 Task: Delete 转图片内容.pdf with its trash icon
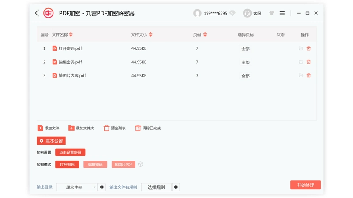308,76
